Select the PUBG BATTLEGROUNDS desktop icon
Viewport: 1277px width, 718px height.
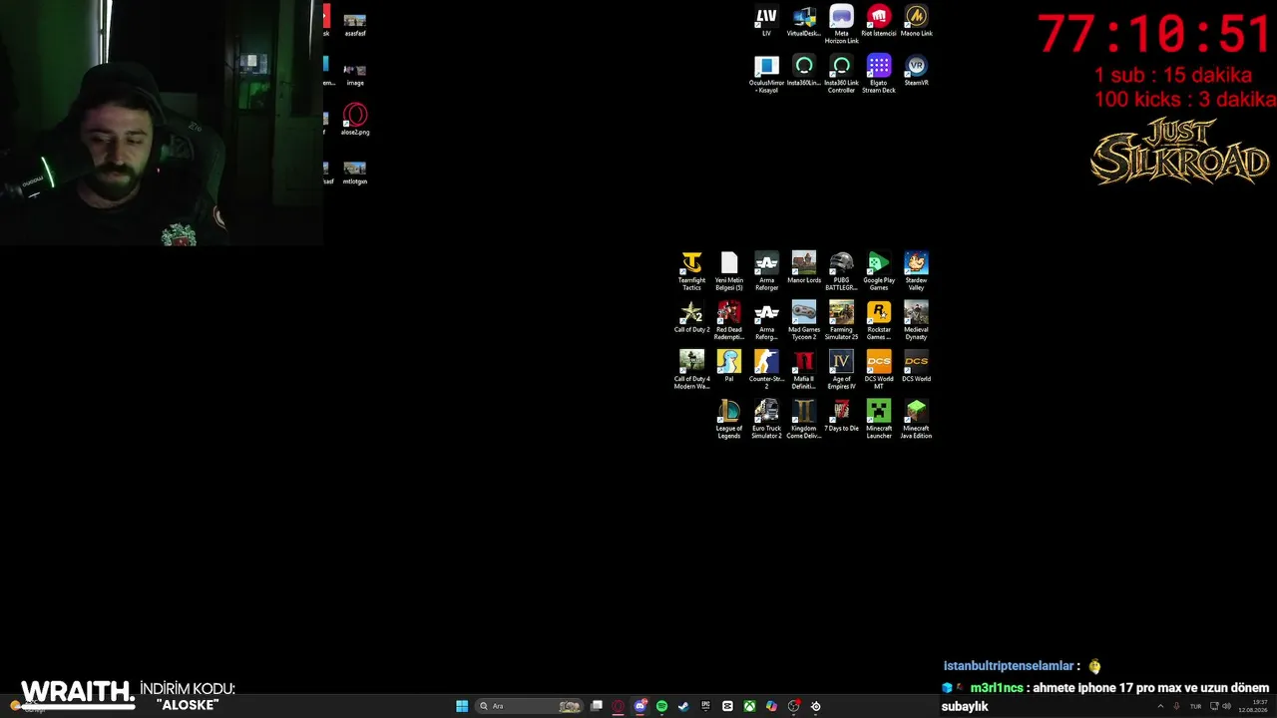pos(841,271)
